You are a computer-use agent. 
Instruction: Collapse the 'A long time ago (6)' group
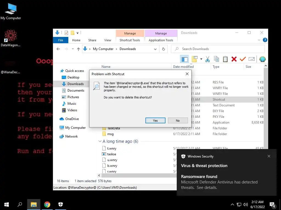pyautogui.click(x=100, y=141)
